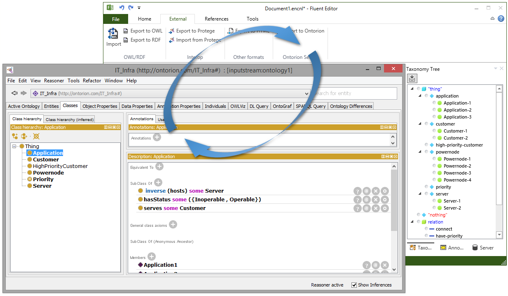Select the add sibling class icon

[24, 136]
